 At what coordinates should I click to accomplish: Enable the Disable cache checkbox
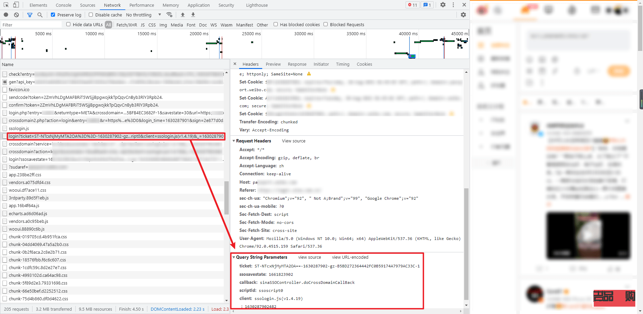91,15
